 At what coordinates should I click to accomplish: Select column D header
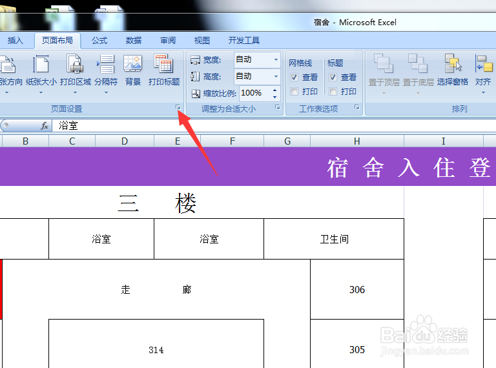[125, 141]
